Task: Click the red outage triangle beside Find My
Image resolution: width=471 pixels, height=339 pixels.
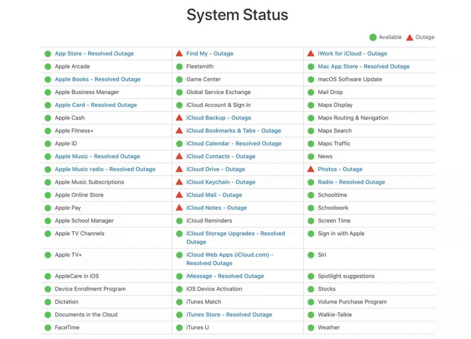Action: (179, 53)
